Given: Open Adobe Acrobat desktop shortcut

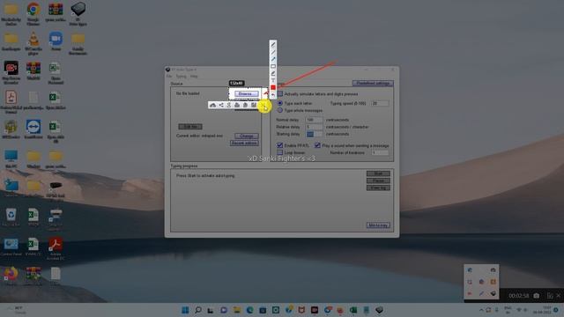Looking at the screenshot, I should [56, 248].
